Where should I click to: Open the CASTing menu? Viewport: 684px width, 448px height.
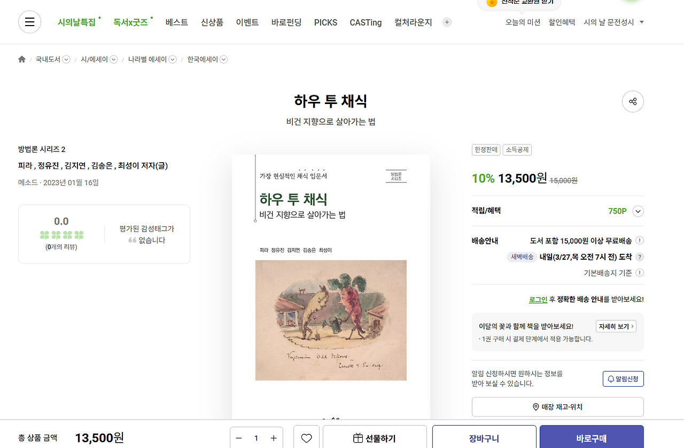366,22
